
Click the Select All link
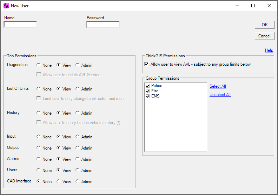[218, 86]
